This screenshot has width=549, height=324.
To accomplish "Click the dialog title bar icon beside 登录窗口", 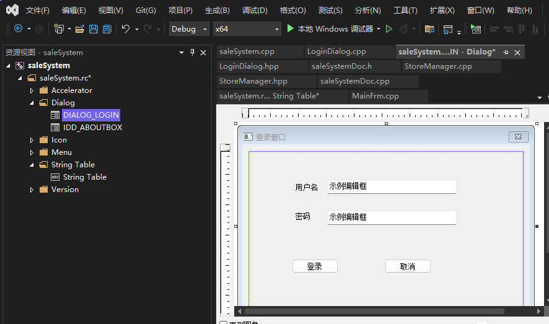I will pyautogui.click(x=248, y=137).
